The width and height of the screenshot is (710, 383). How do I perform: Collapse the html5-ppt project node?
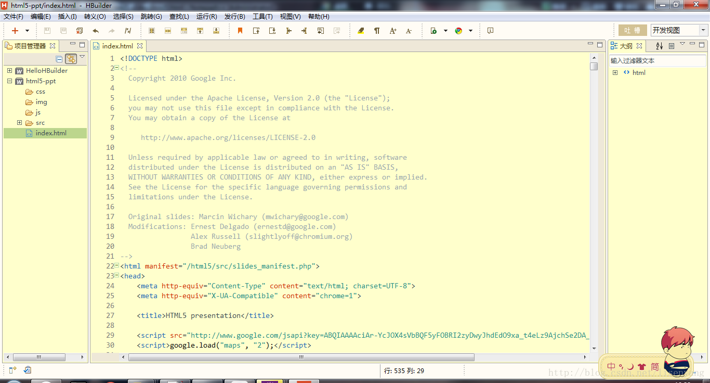pyautogui.click(x=9, y=81)
